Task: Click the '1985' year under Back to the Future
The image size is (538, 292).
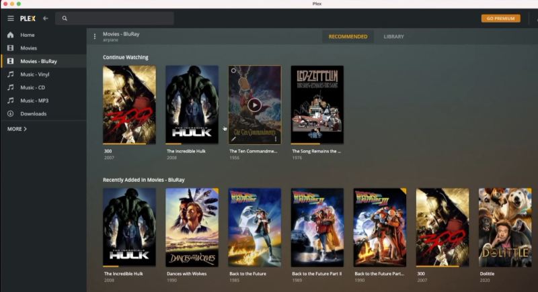Action: 234,281
